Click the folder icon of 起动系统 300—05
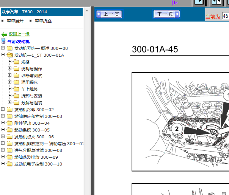 point(9,130)
